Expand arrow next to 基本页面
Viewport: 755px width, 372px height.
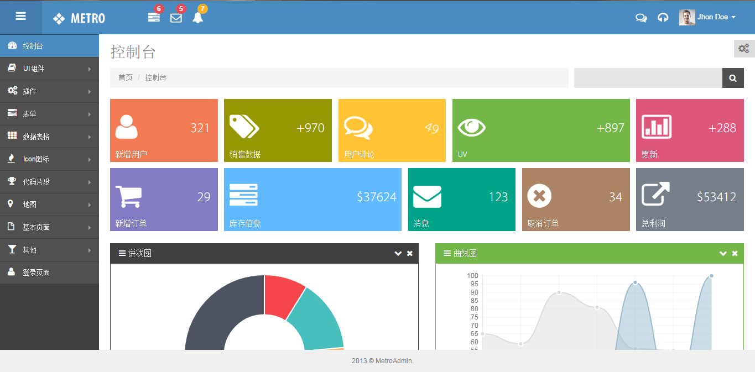pos(89,228)
